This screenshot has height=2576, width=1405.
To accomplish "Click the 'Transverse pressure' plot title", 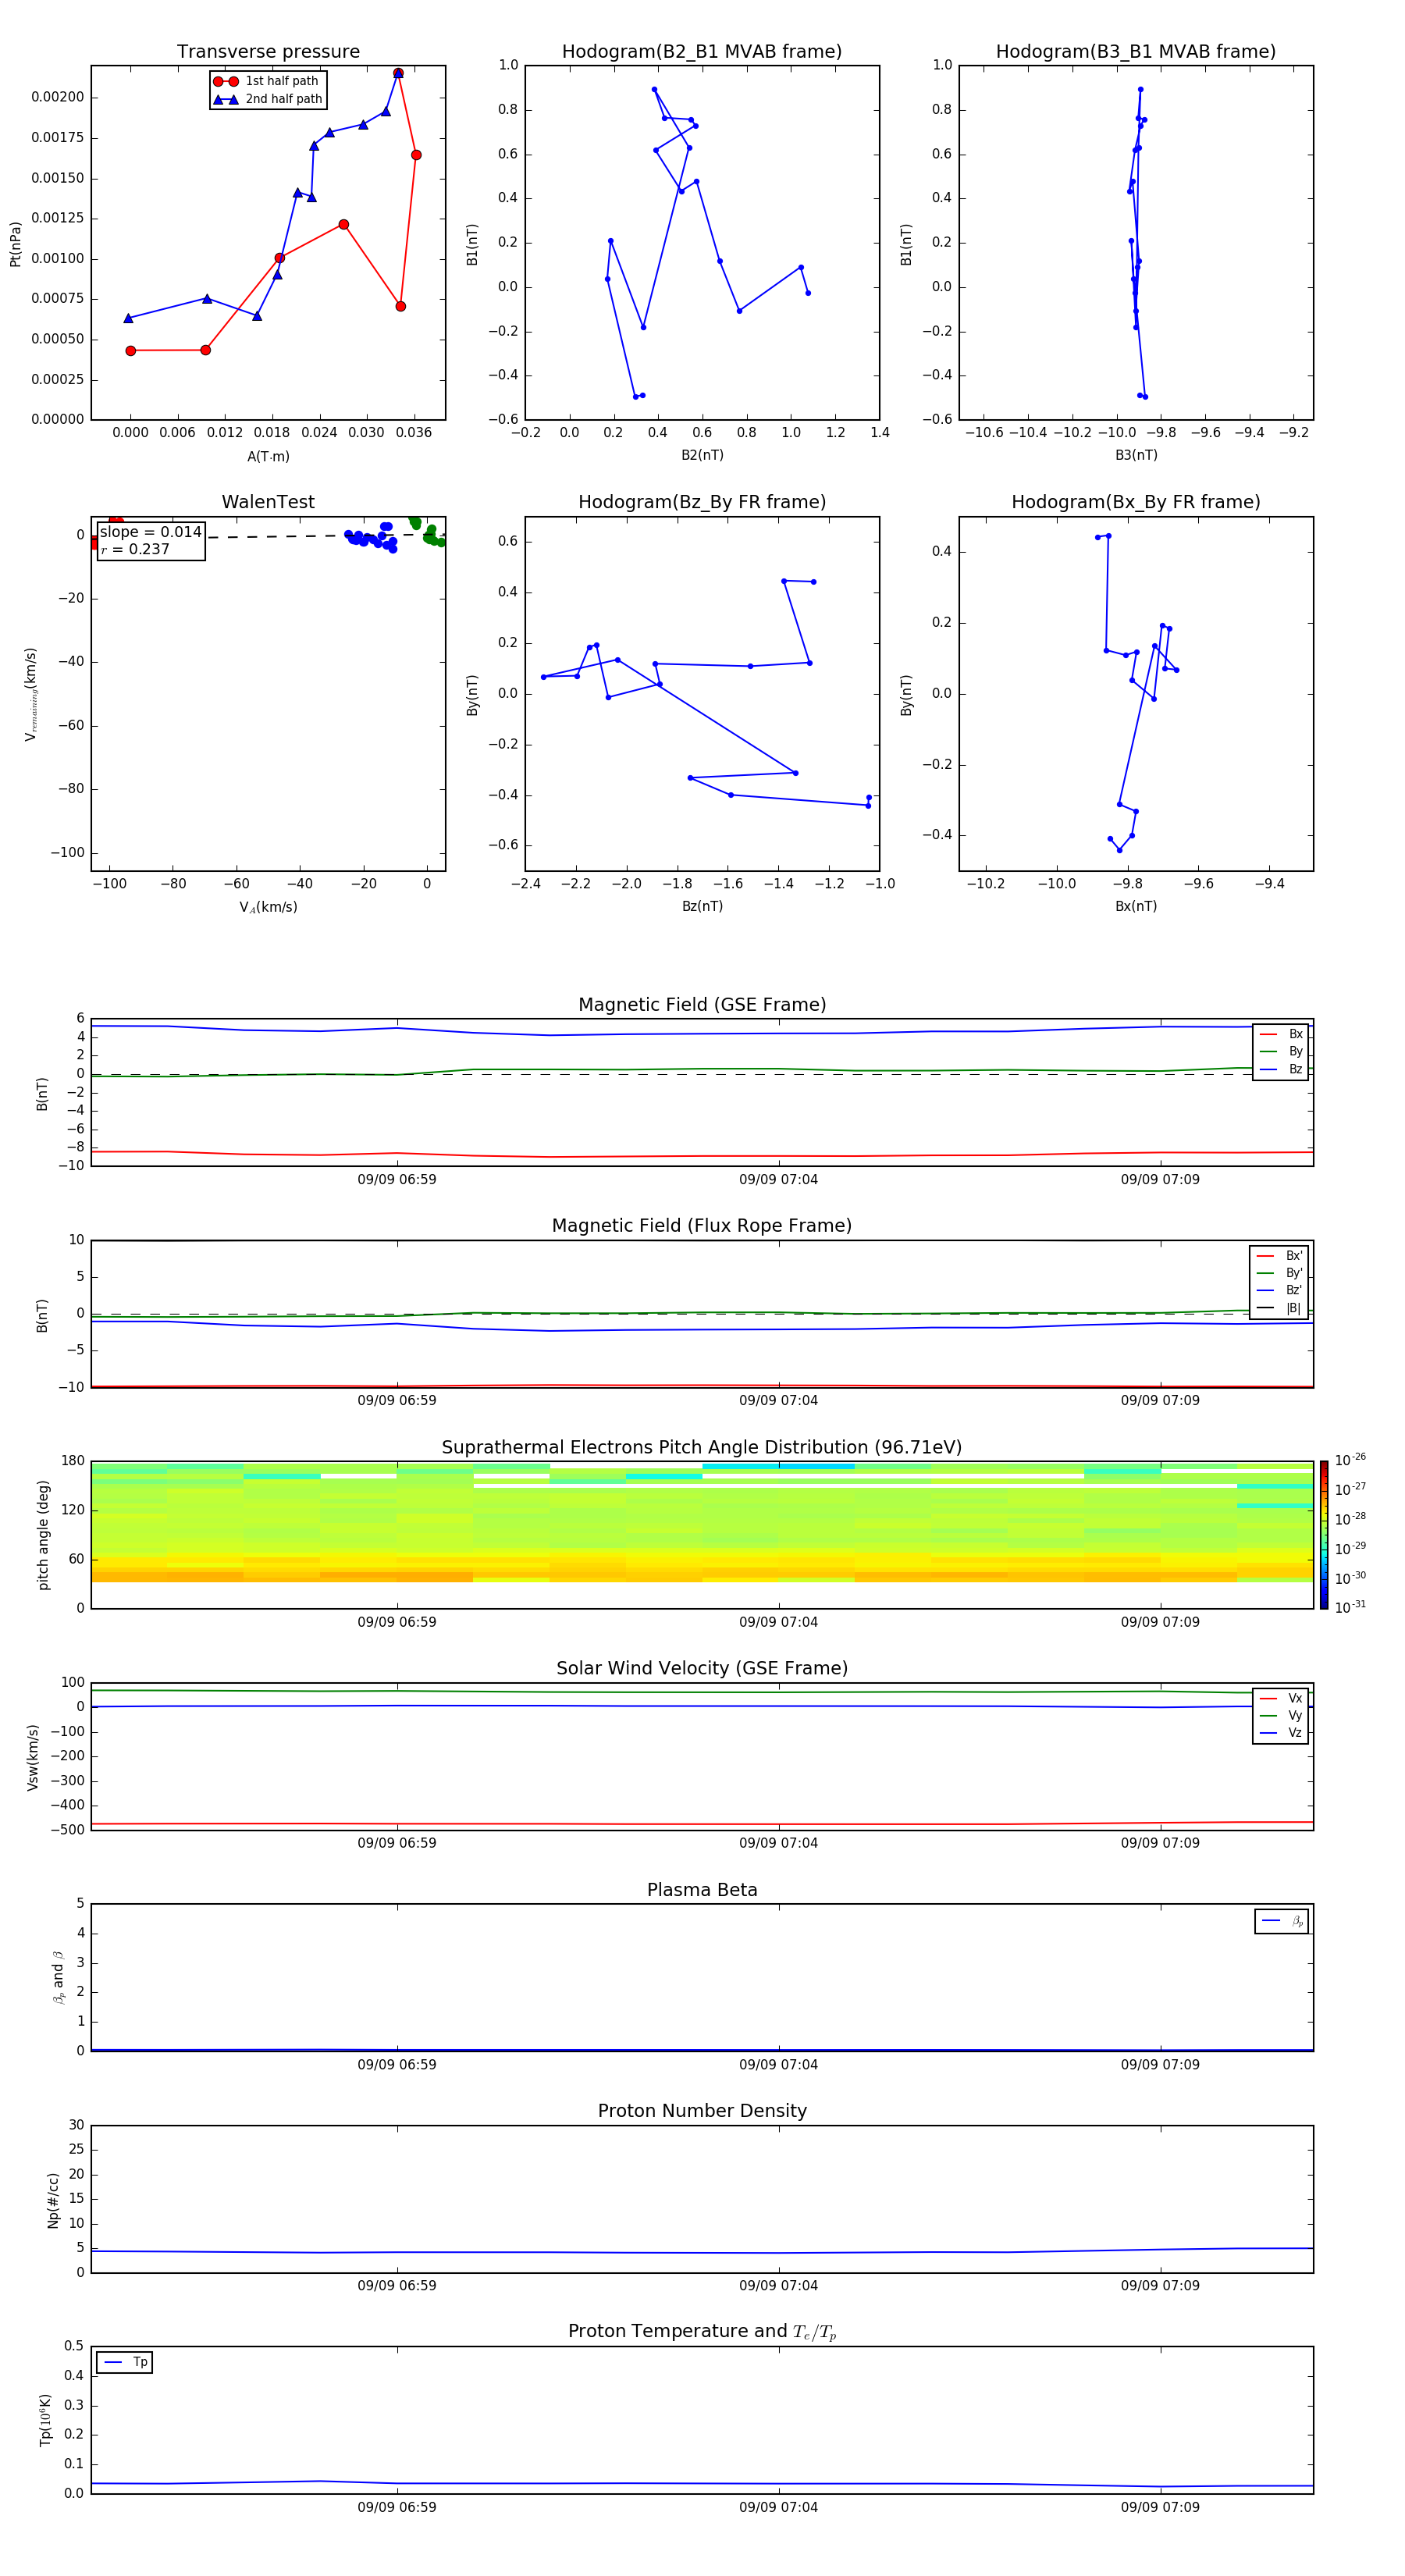I will 268,52.
